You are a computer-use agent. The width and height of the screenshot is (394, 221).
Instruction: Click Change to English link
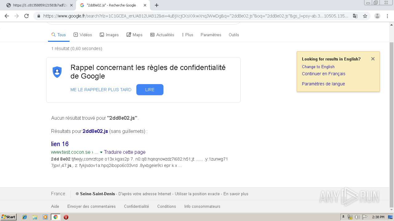coord(318,67)
